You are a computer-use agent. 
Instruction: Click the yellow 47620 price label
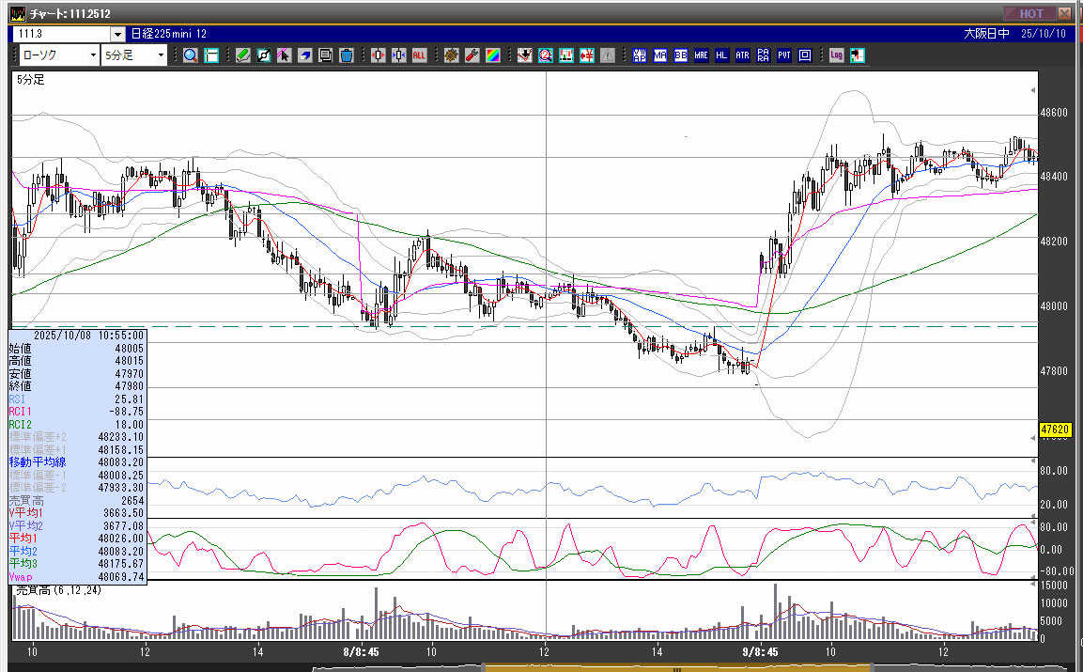pyautogui.click(x=1056, y=430)
